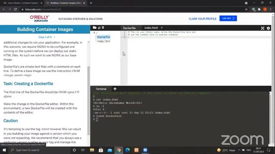Image resolution: width=275 pixels, height=154 pixels.
Task: Click the instructions panel scrollbar
Action: click(x=89, y=101)
